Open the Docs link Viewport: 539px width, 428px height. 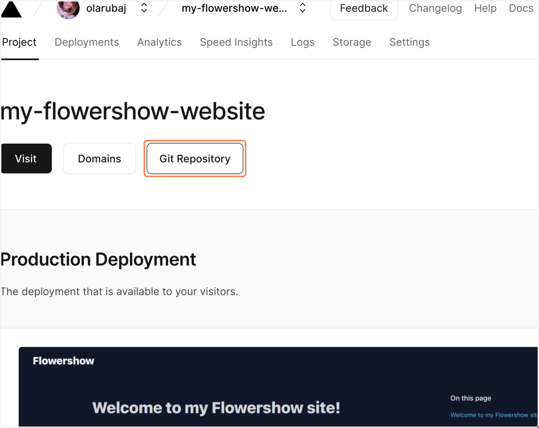pos(521,8)
